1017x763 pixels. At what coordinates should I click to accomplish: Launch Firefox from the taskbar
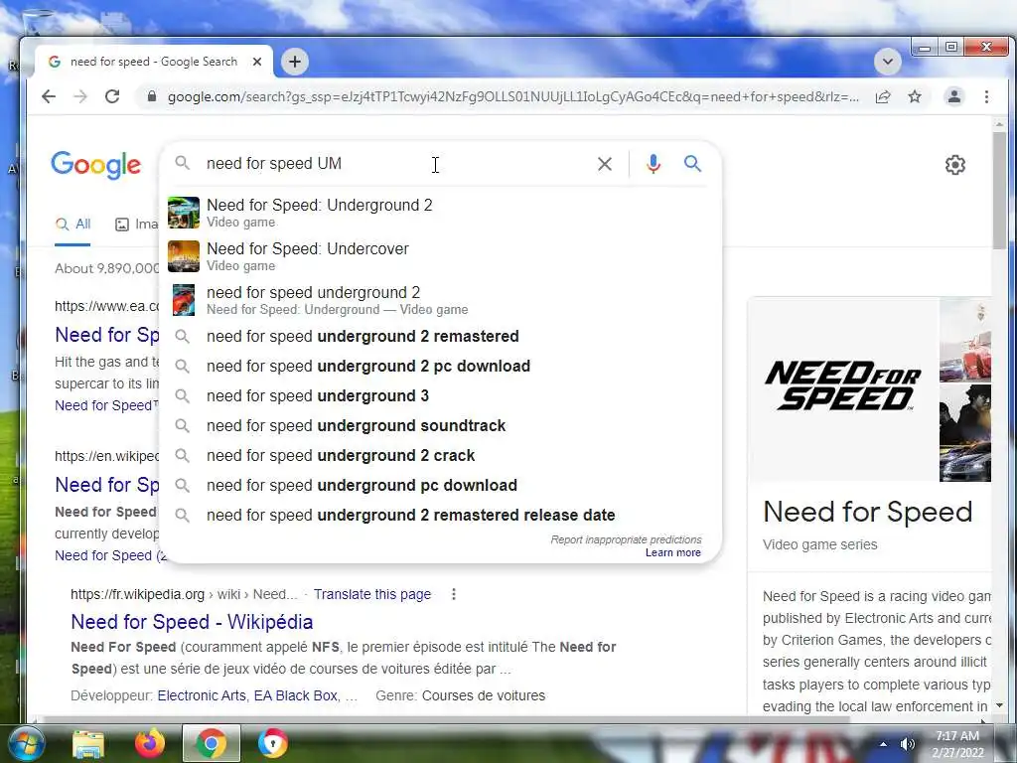pos(149,743)
